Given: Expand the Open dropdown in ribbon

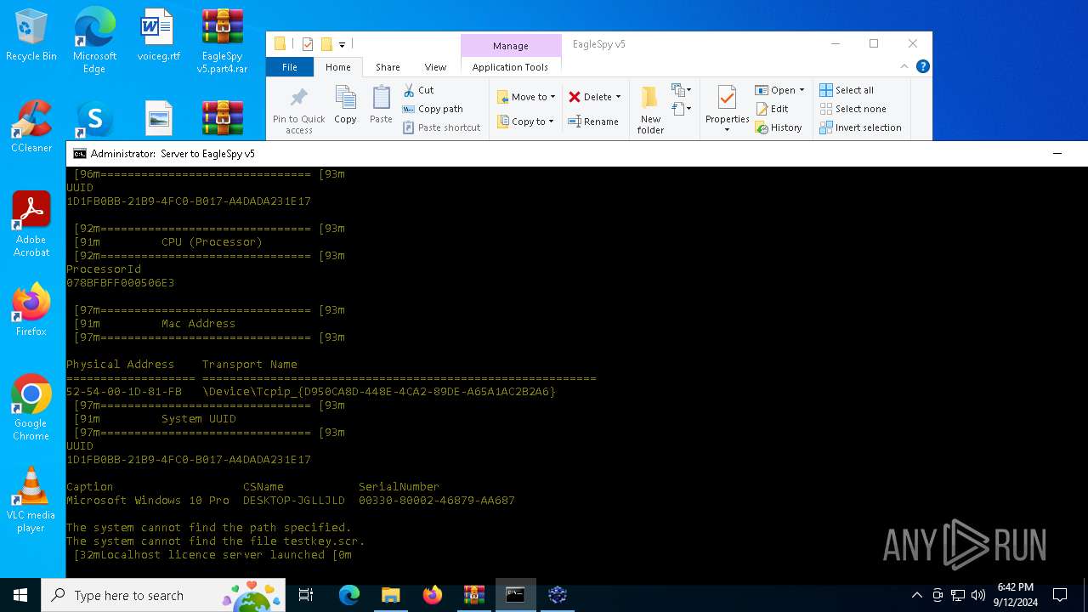Looking at the screenshot, I should point(802,90).
